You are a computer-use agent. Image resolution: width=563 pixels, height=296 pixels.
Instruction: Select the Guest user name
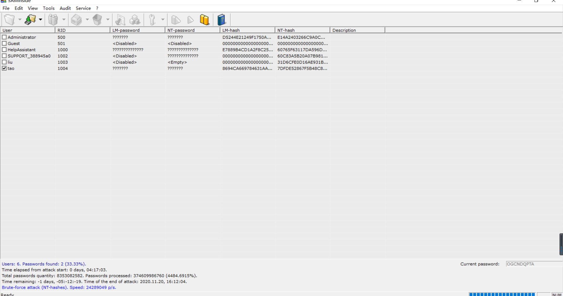14,43
